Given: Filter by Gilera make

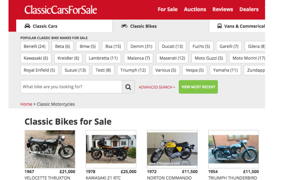Looking at the screenshot, I should [255, 46].
